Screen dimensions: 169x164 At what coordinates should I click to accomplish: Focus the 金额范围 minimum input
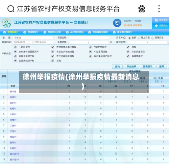click(x=78, y=42)
